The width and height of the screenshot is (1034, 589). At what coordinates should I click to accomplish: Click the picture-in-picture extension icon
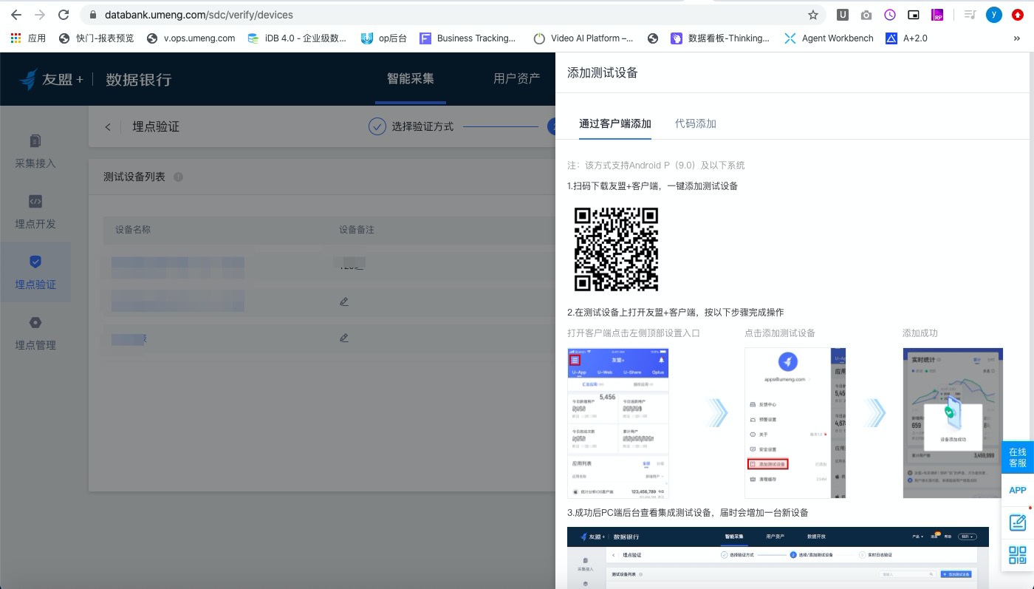[x=914, y=15]
